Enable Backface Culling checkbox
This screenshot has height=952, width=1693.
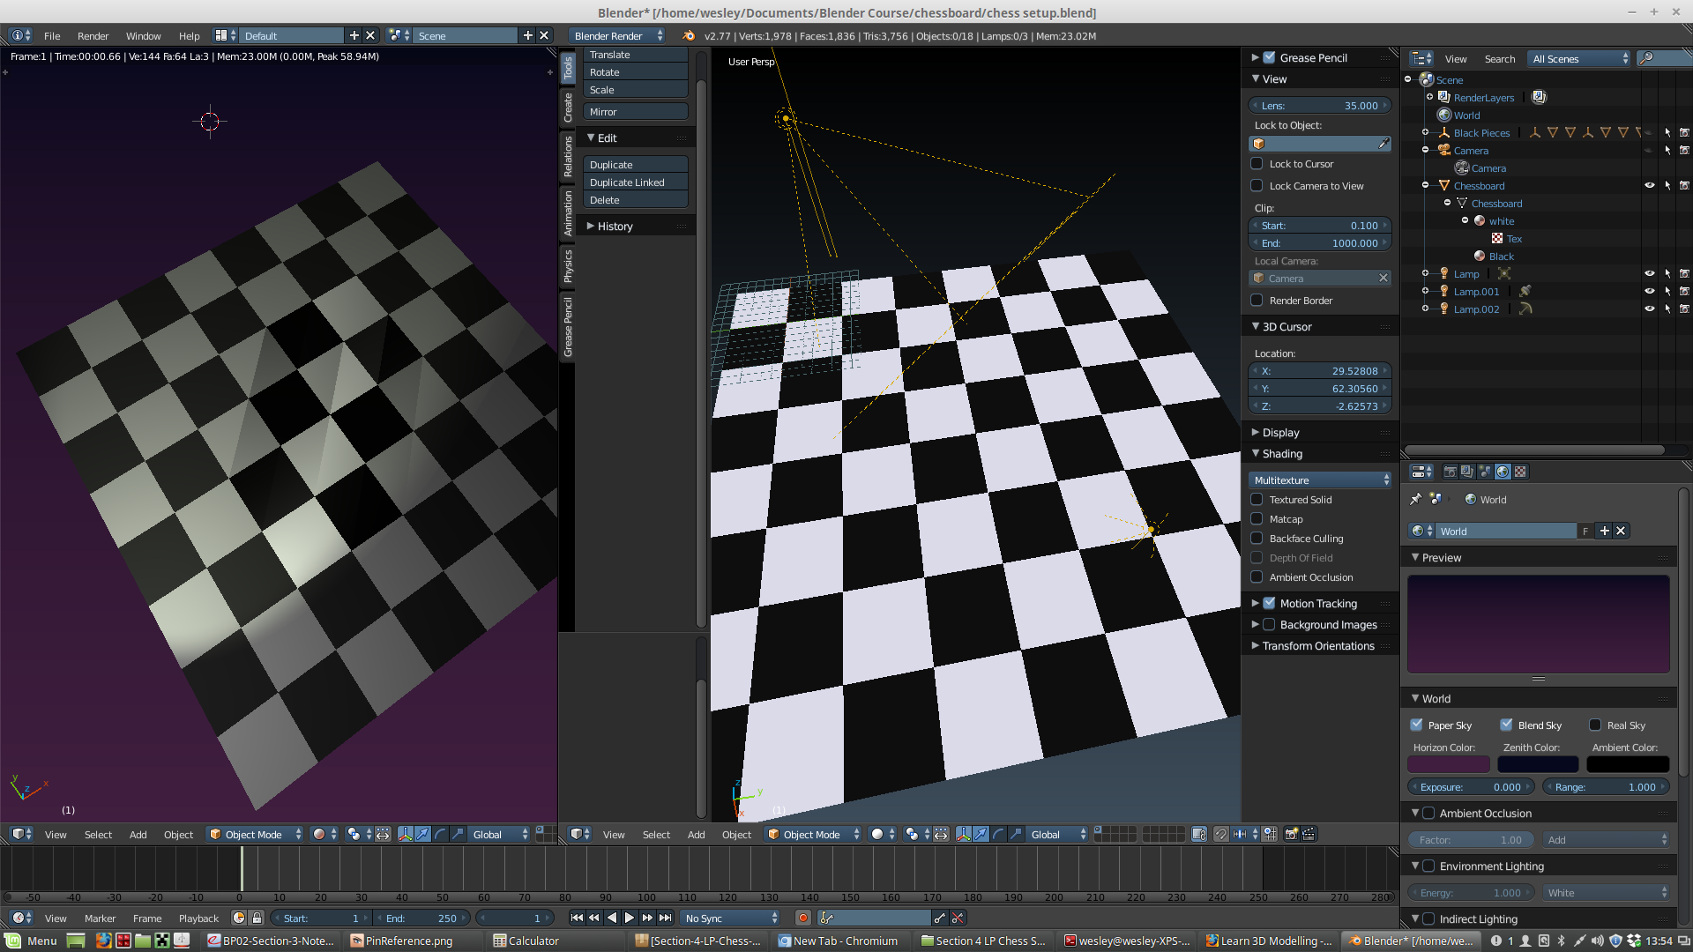coord(1257,539)
